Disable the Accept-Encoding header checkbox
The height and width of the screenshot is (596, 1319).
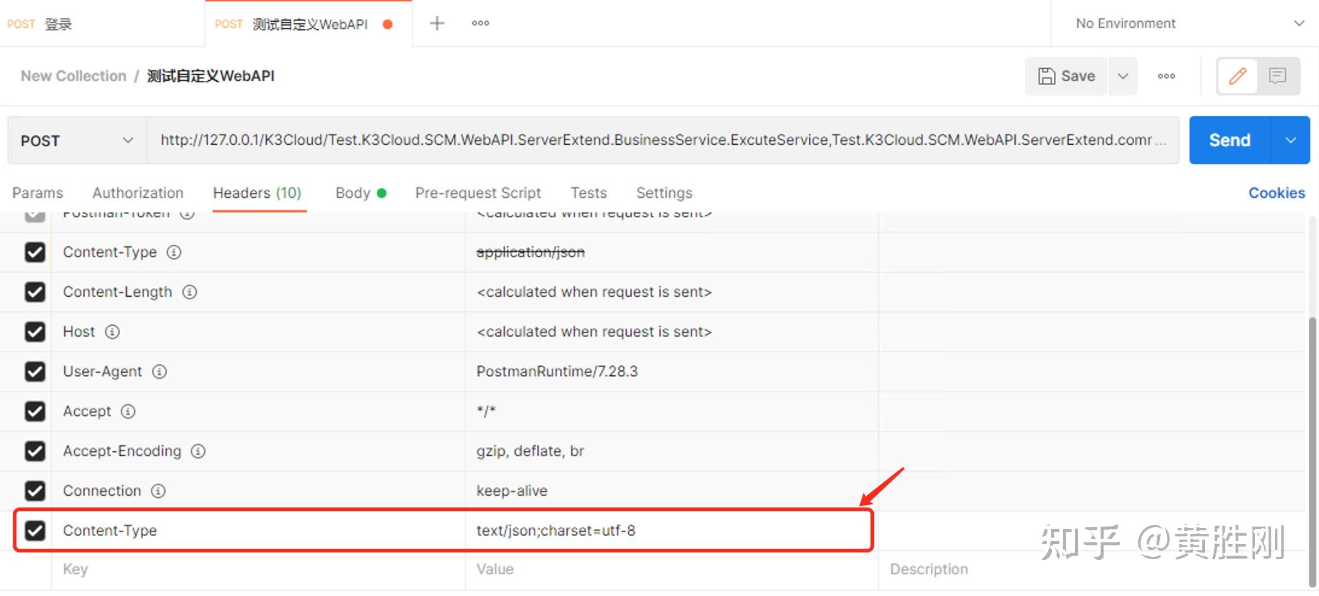(x=35, y=451)
